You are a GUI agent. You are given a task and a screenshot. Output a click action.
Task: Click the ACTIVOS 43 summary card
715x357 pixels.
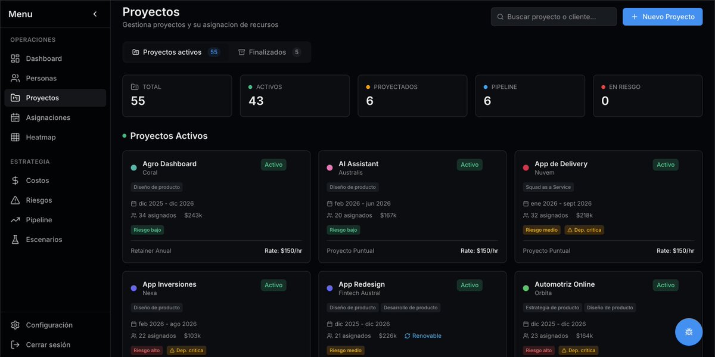294,95
